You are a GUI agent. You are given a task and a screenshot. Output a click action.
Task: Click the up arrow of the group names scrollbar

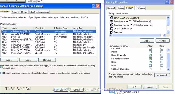[168, 17]
